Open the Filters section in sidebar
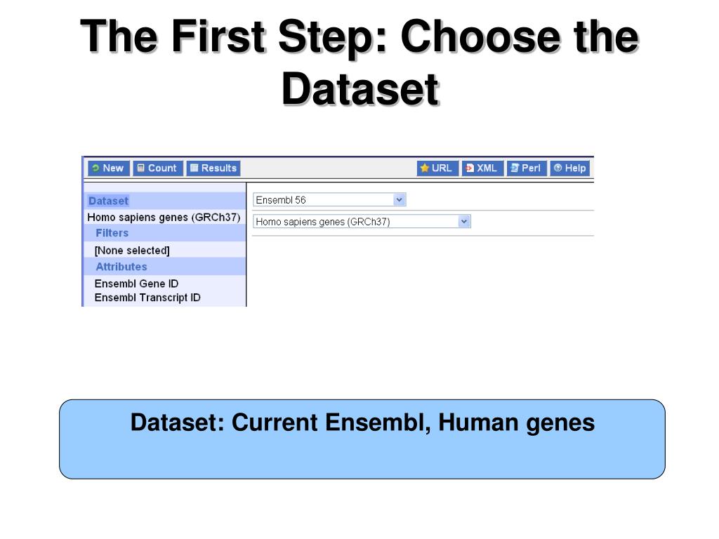The width and height of the screenshot is (719, 539). click(112, 233)
